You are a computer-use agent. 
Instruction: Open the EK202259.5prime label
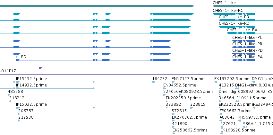click(x=183, y=98)
